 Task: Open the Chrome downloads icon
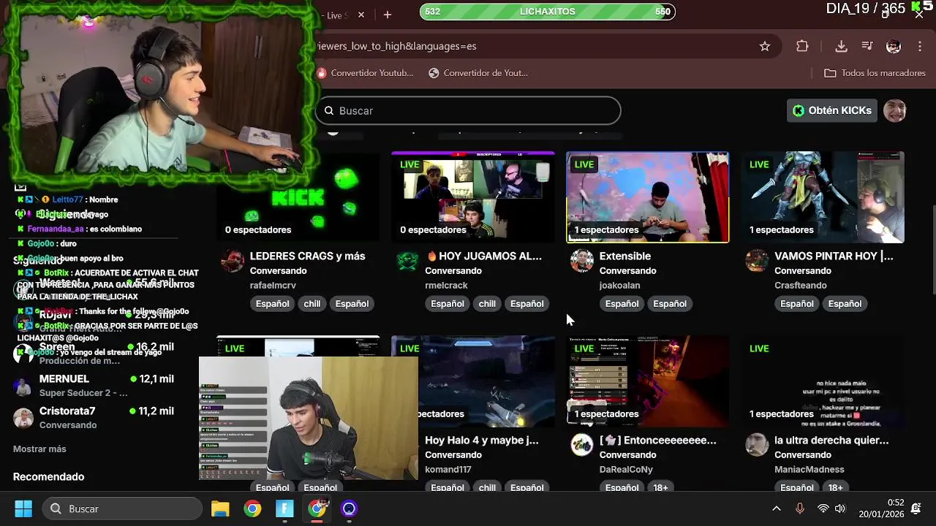pos(841,46)
